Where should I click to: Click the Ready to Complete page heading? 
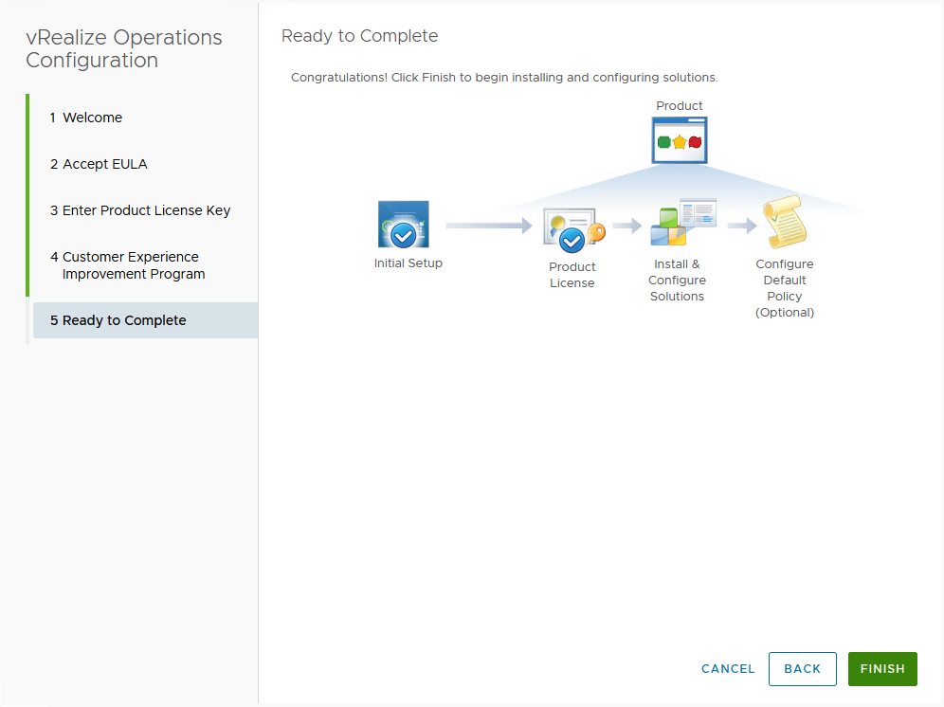coord(359,36)
